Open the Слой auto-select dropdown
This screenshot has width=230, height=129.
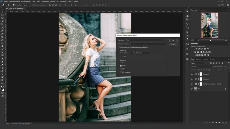click(x=27, y=5)
